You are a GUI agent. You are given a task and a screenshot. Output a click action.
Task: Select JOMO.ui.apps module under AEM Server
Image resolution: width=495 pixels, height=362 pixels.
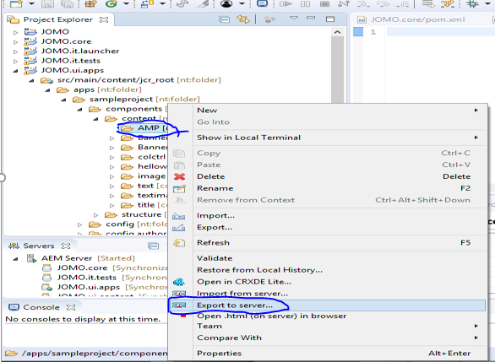click(x=89, y=287)
